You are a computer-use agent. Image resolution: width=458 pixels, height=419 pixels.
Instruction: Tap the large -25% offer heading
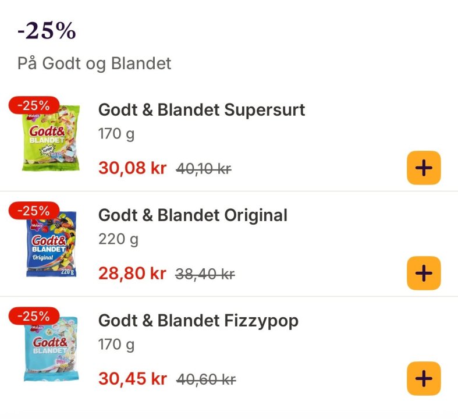[x=47, y=31]
